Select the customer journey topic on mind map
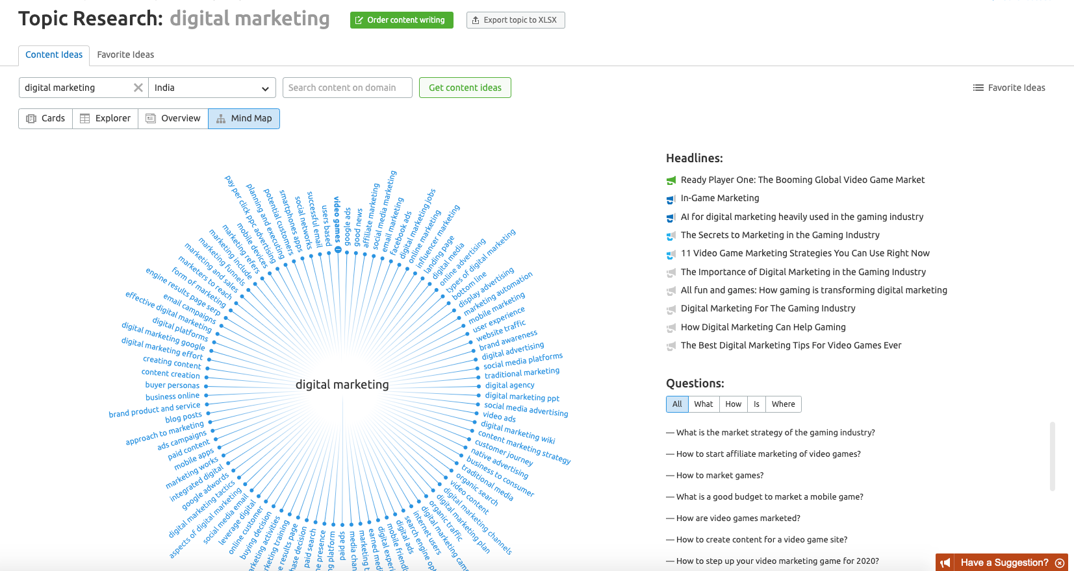 tap(504, 452)
